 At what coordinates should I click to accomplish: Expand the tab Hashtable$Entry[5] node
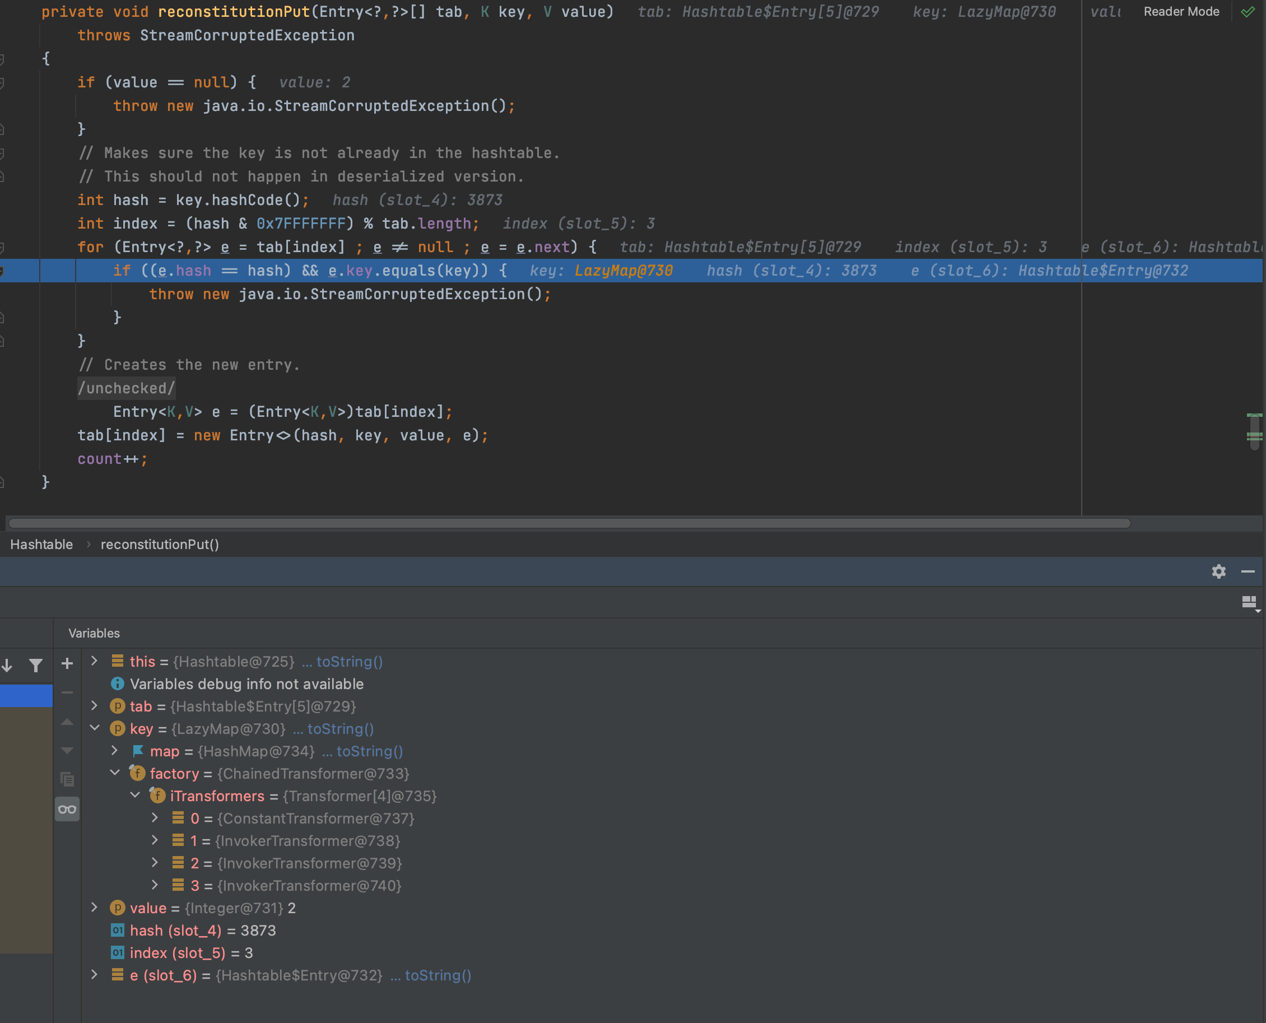pos(94,705)
